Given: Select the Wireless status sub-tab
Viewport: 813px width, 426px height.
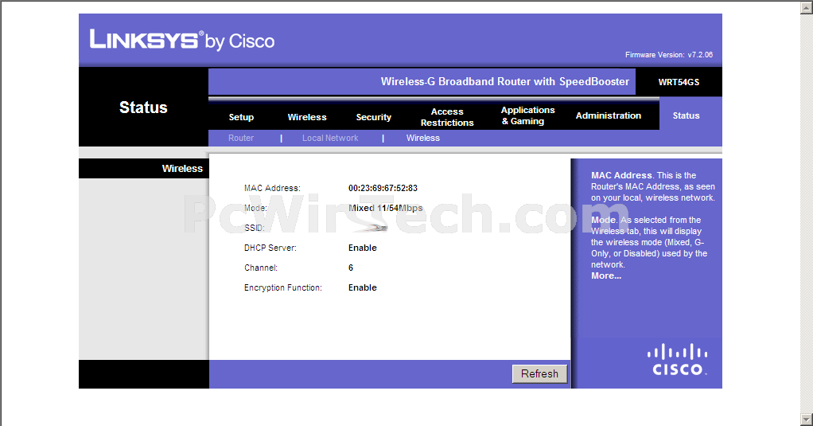Looking at the screenshot, I should tap(423, 138).
